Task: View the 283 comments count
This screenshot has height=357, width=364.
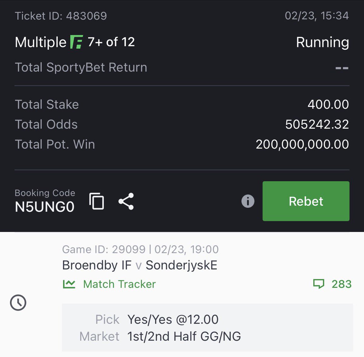Action: pyautogui.click(x=341, y=284)
